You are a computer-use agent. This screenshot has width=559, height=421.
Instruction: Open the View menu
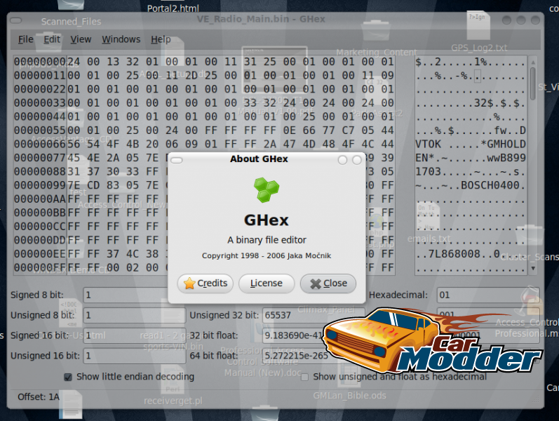click(x=81, y=39)
